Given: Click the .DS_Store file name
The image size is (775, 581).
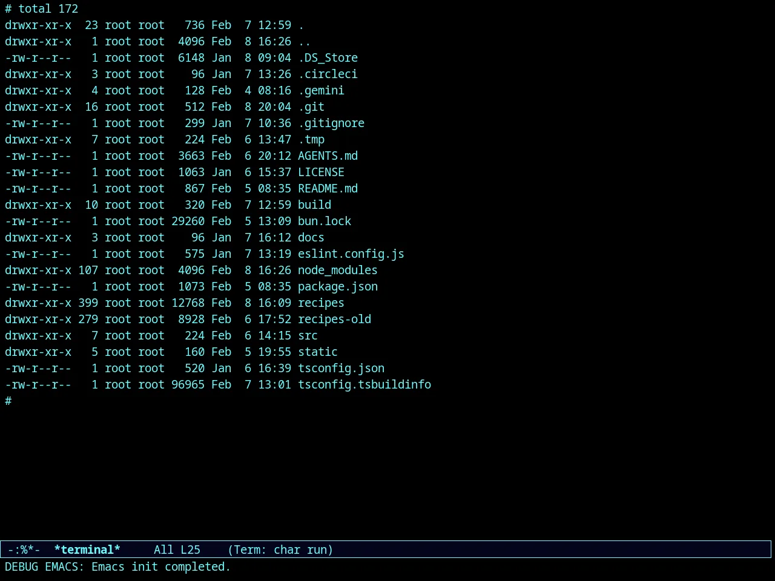Looking at the screenshot, I should [328, 58].
